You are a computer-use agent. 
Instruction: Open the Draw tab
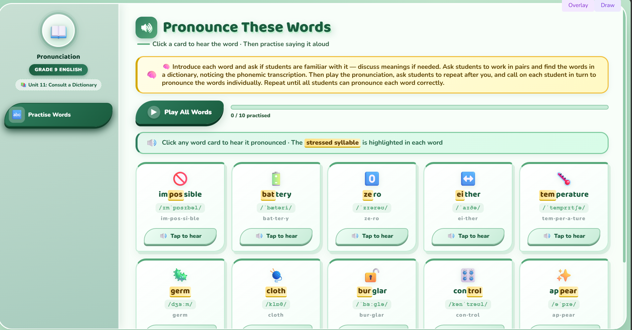607,5
